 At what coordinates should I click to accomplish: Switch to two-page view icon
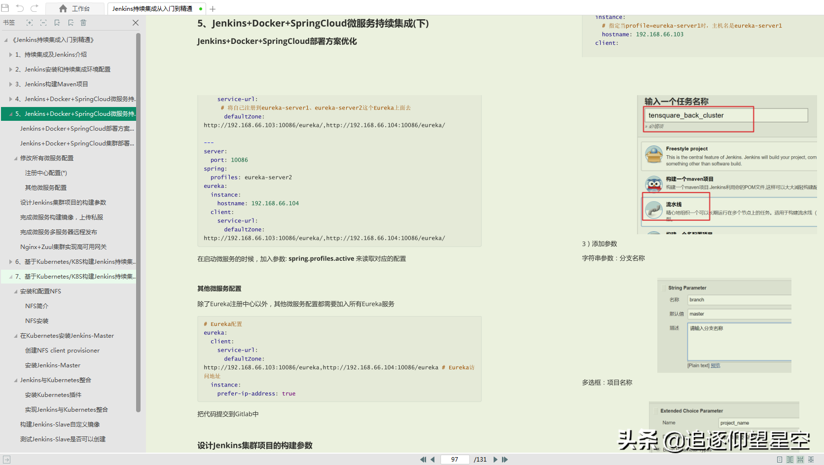click(790, 460)
